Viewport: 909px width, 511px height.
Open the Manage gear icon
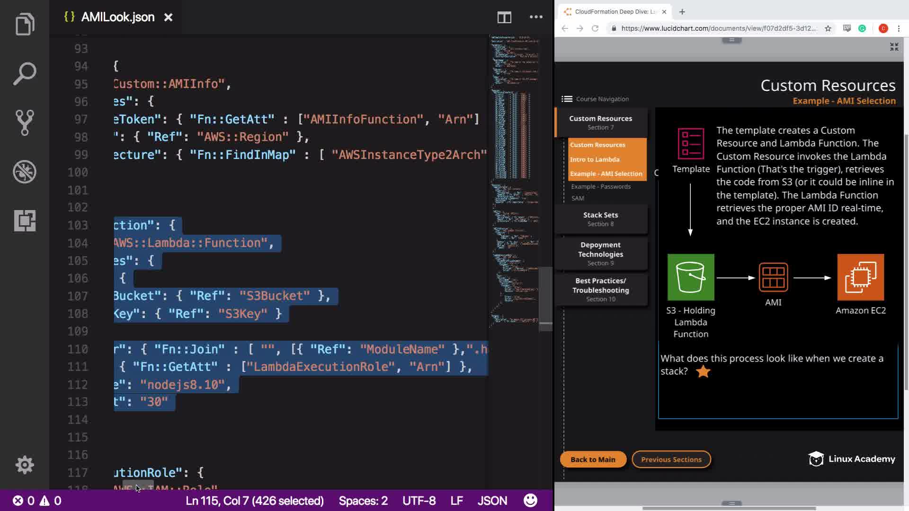coord(25,465)
